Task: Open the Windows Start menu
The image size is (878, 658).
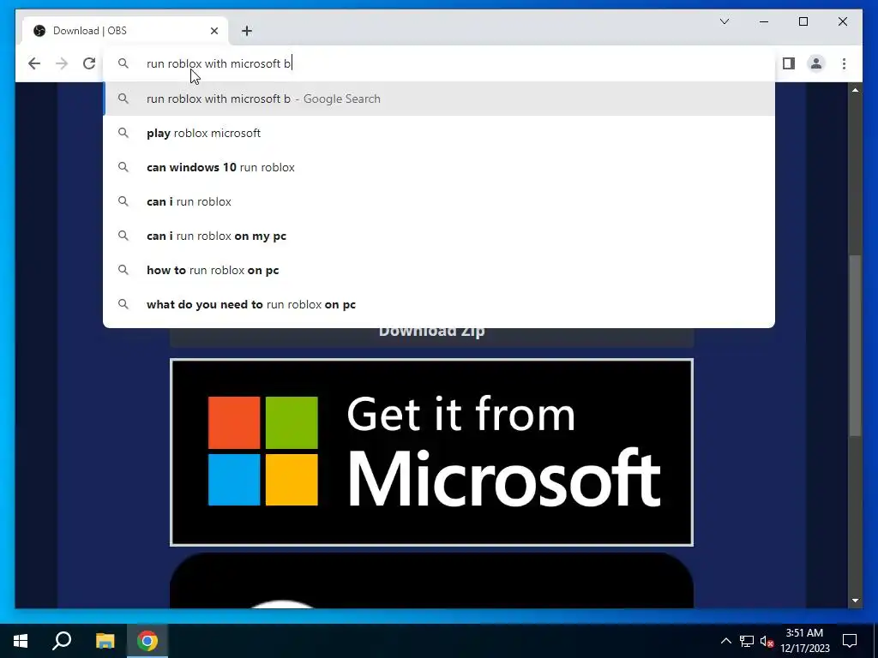Action: [21, 641]
